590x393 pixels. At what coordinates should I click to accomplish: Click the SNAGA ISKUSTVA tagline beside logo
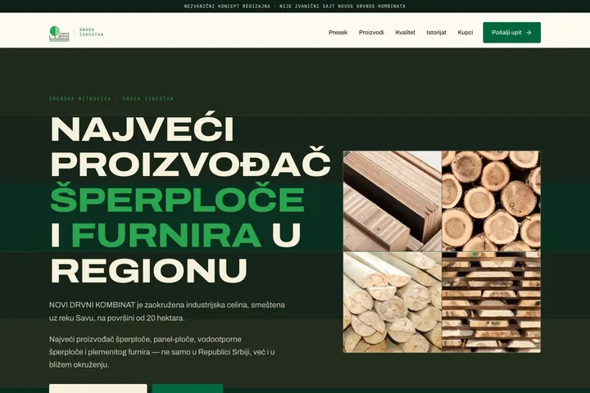[x=92, y=32]
